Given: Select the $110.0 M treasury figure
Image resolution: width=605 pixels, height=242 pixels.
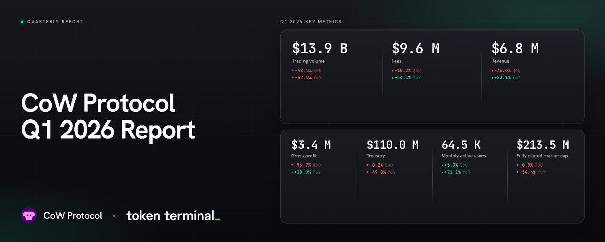Looking at the screenshot, I should (x=393, y=145).
